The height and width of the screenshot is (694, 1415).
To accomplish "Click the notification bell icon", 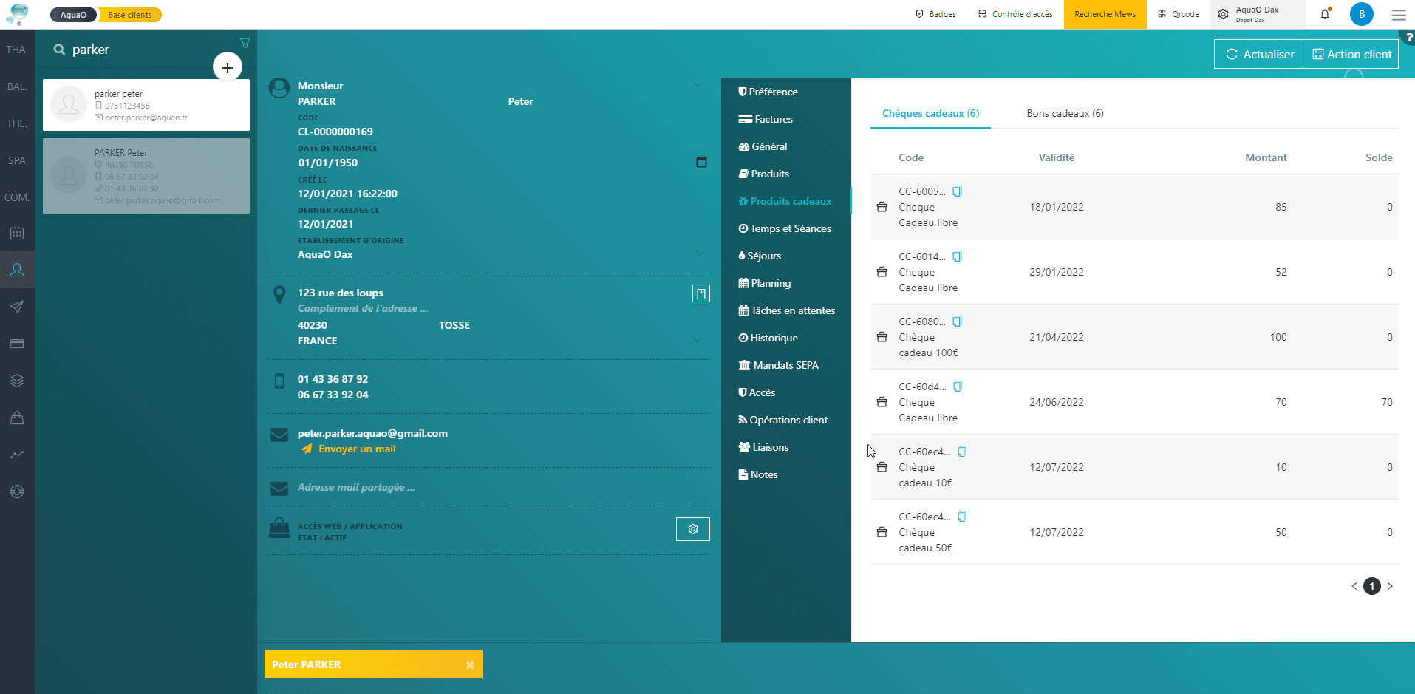I will tap(1323, 14).
